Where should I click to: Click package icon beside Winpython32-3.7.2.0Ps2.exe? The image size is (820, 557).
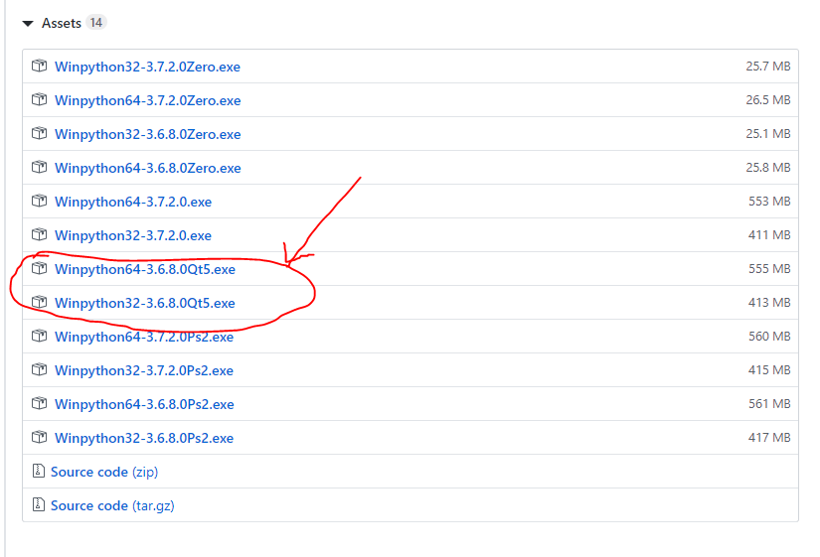coord(39,369)
